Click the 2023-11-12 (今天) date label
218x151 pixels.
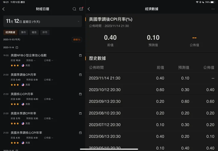[12, 40]
